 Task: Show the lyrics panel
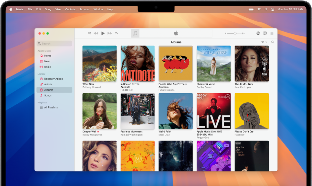(x=265, y=33)
